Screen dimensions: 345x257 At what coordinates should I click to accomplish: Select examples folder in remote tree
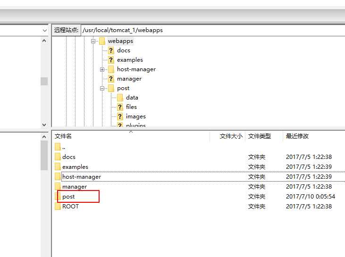pyautogui.click(x=130, y=60)
